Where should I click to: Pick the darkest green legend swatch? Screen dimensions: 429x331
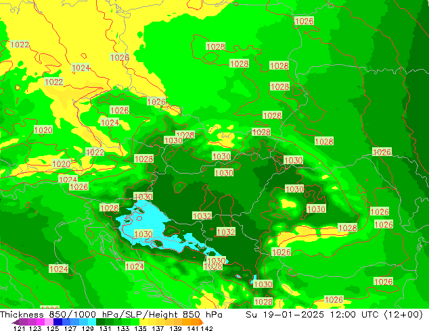tap(100, 322)
